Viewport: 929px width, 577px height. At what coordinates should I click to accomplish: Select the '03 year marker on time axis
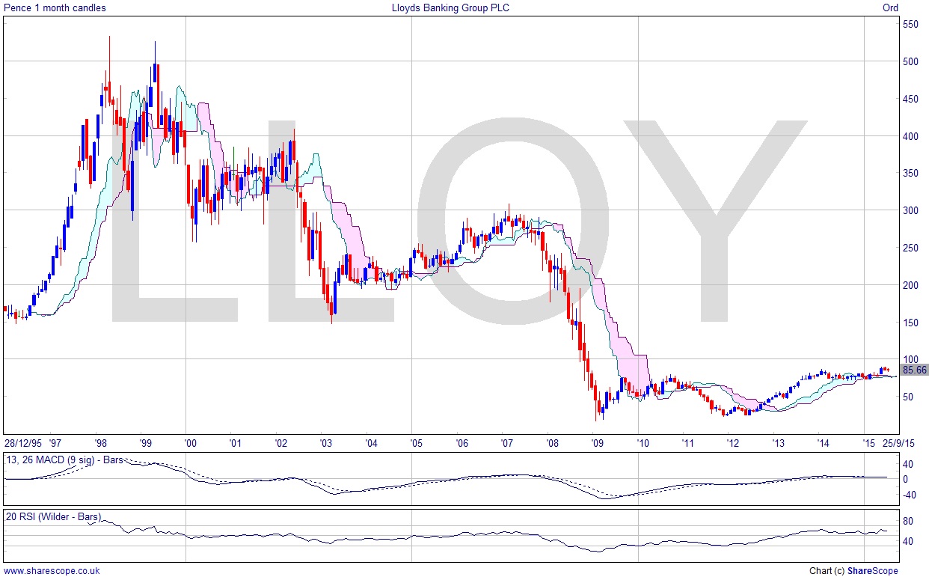[325, 443]
